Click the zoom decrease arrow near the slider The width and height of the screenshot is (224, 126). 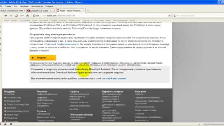pos(199,124)
